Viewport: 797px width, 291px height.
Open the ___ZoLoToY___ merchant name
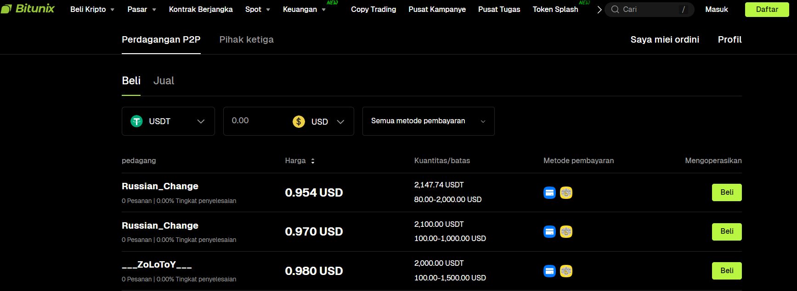click(157, 264)
